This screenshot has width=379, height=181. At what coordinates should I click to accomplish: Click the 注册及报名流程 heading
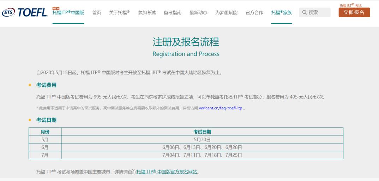(x=186, y=42)
